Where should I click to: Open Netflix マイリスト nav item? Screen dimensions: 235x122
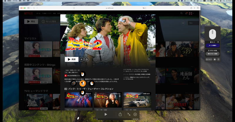(x=69, y=13)
